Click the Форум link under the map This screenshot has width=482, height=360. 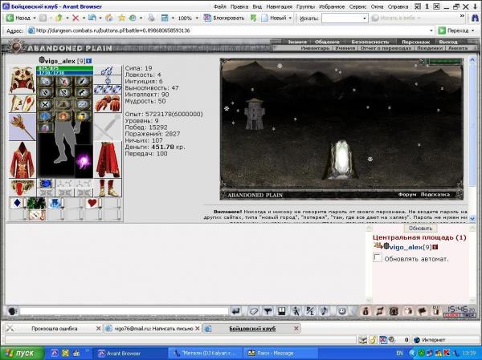coord(407,195)
